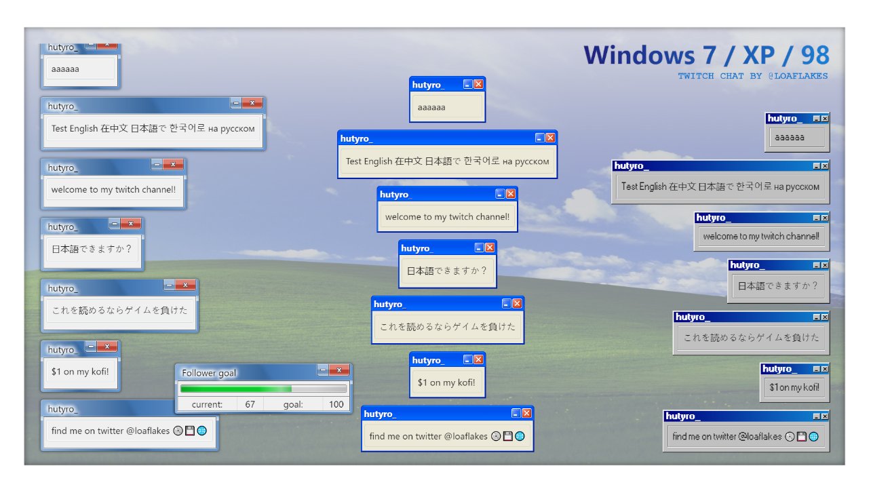The image size is (871, 491).
Task: Click the current follower value '67'
Action: point(250,404)
